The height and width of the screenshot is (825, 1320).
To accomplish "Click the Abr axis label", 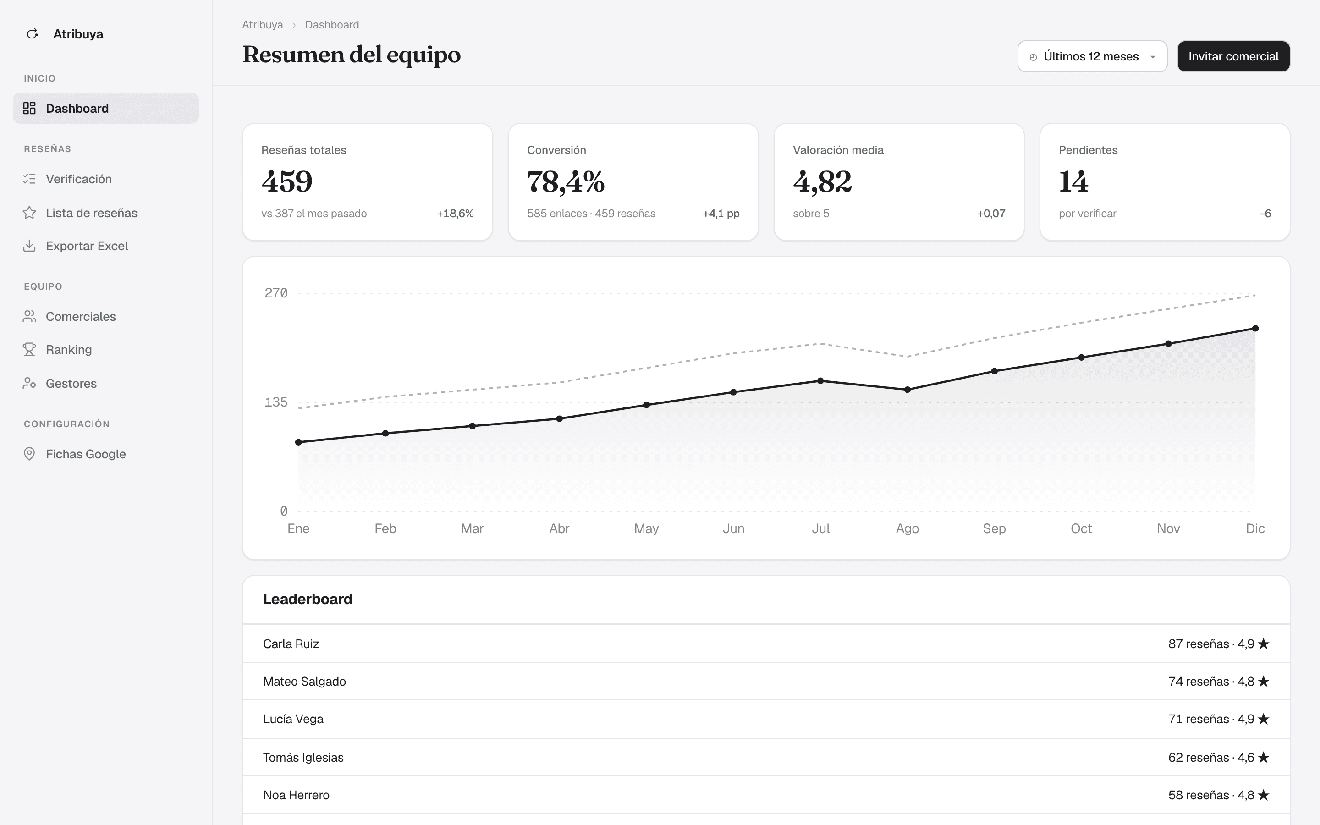I will [559, 528].
